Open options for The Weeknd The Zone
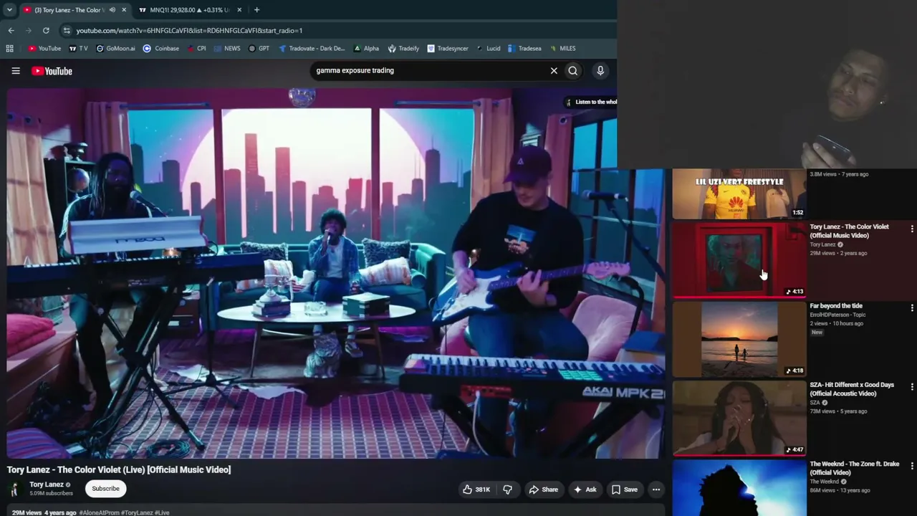This screenshot has height=516, width=917. [x=912, y=466]
